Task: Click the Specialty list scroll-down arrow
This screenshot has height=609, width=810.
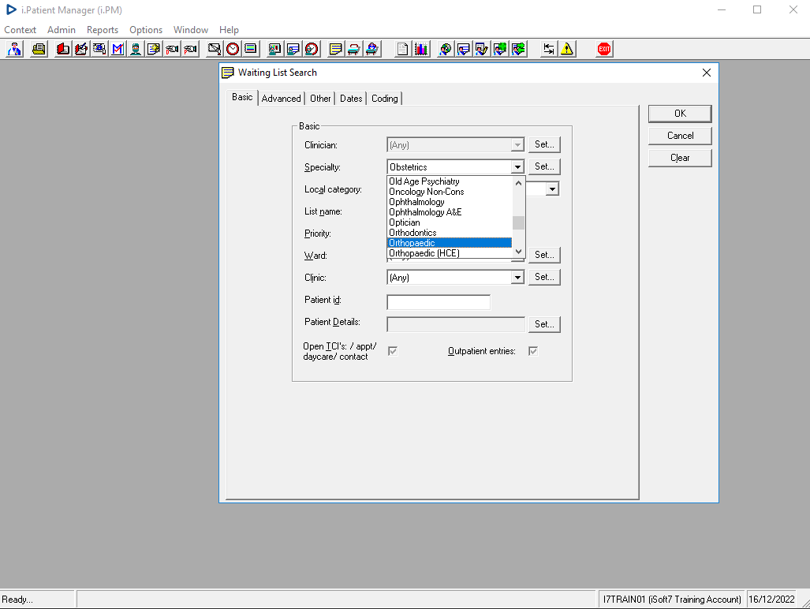Action: pyautogui.click(x=519, y=252)
